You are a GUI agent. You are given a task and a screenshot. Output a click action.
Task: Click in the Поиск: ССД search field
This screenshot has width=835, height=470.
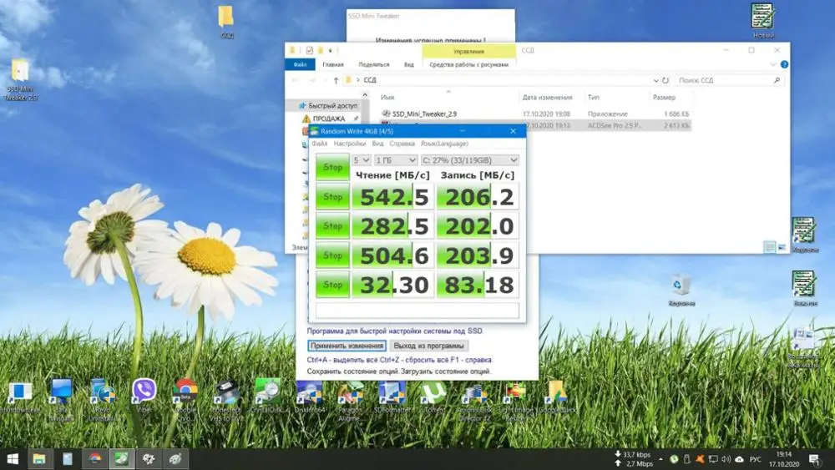[x=728, y=80]
